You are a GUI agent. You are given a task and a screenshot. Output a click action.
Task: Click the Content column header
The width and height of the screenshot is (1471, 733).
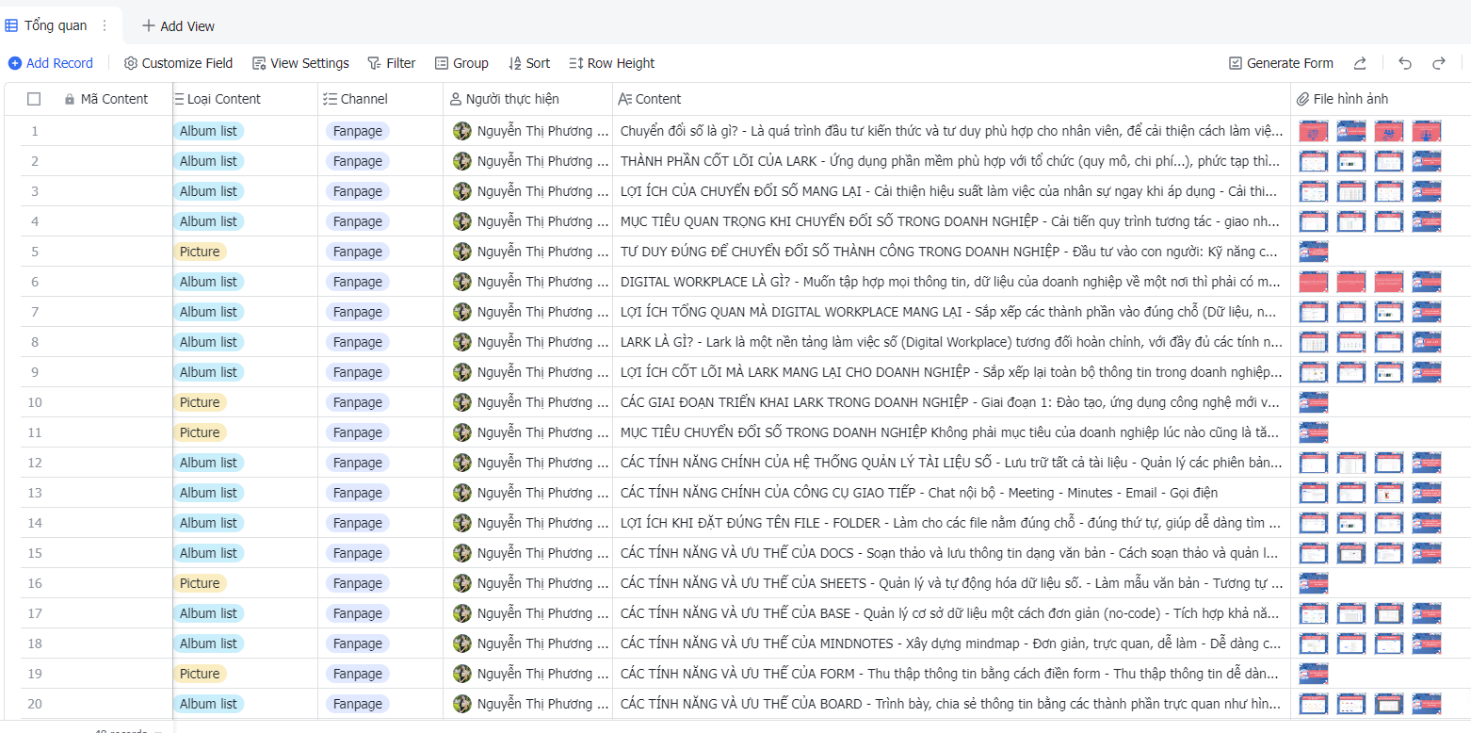pyautogui.click(x=952, y=99)
